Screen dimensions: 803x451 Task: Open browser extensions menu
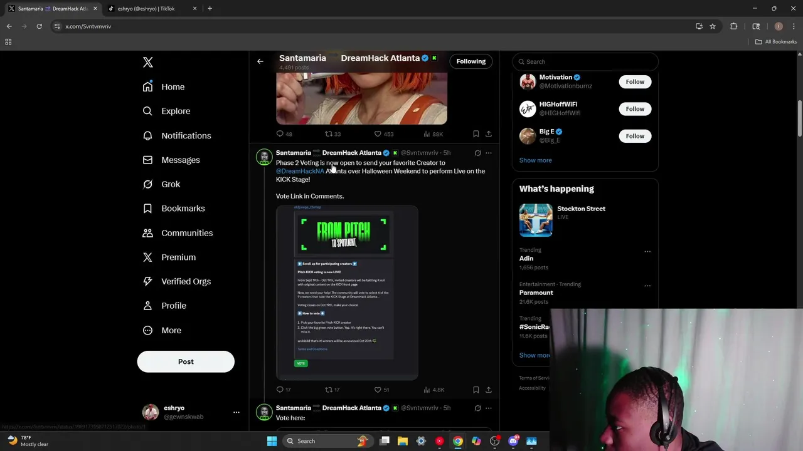(733, 26)
